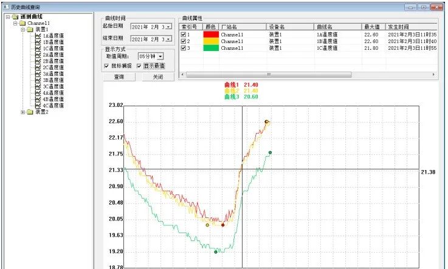
Task: Click the 颜色 column header
Action: 211,27
